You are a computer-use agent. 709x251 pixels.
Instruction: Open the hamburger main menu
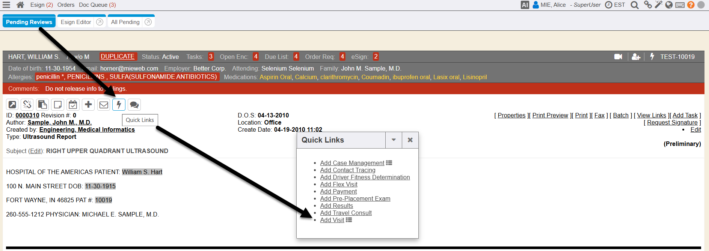click(x=6, y=5)
